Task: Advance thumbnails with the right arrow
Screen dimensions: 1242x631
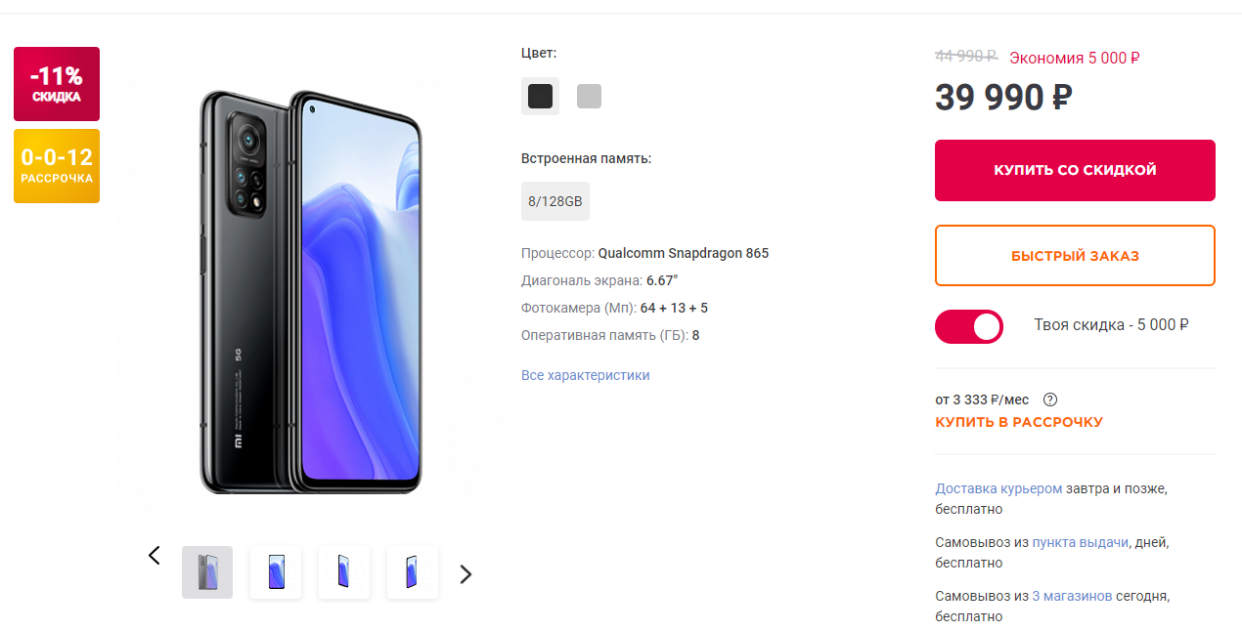Action: tap(466, 574)
